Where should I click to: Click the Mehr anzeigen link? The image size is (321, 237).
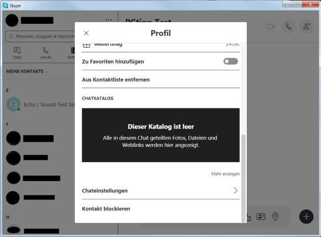pos(225,174)
